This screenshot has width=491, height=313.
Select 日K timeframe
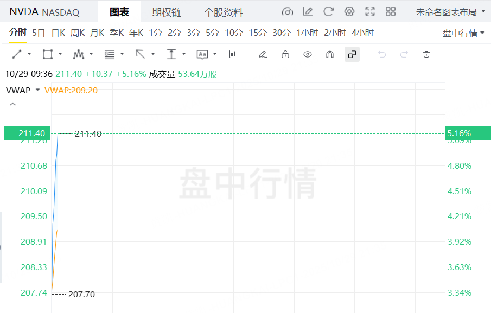point(59,33)
